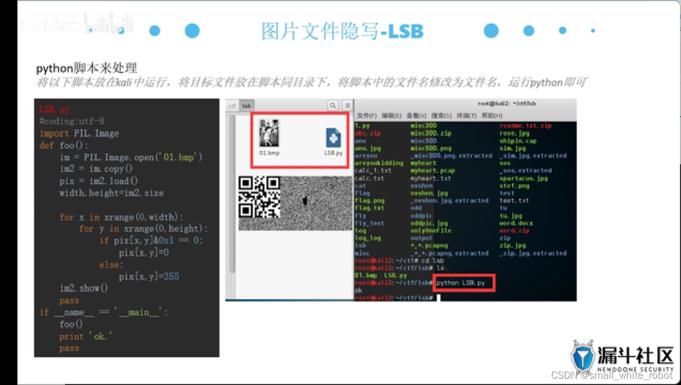
Task: Open the file manager list menu icon
Action: pos(347,106)
